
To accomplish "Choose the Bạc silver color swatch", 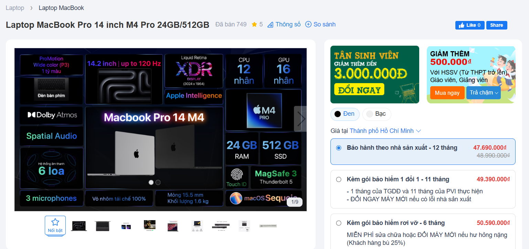I will (x=377, y=114).
